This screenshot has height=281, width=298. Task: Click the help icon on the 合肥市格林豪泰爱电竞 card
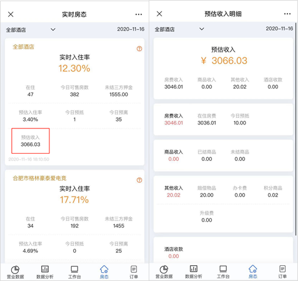tap(139, 180)
